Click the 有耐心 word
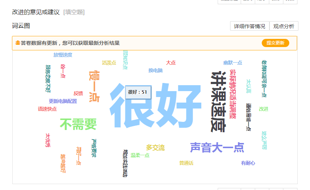Viewport: 310px width, 190px height. pos(248,163)
